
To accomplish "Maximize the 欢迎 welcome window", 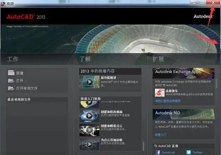I will click(x=202, y=2).
